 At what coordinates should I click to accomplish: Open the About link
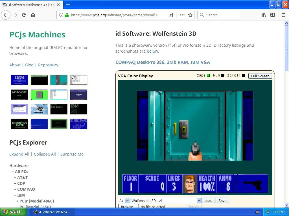(15, 65)
